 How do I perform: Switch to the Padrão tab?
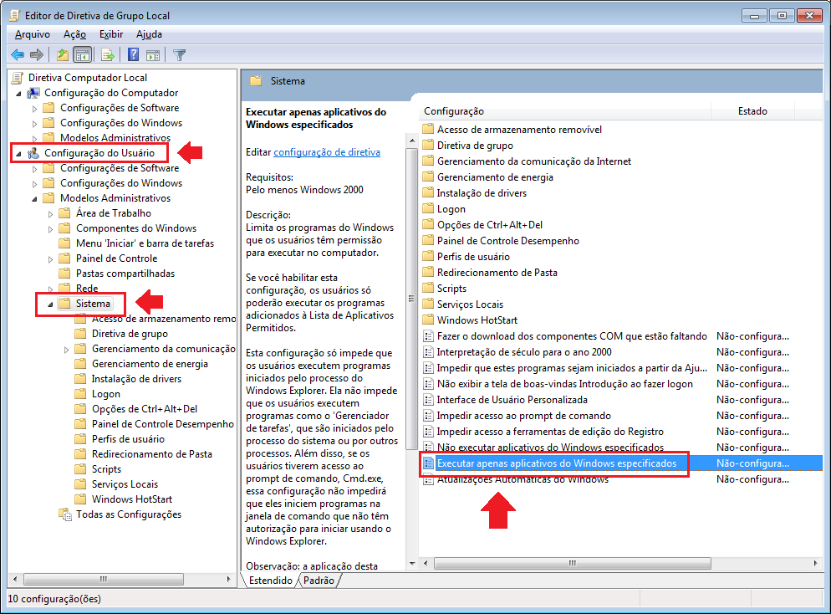pyautogui.click(x=319, y=580)
